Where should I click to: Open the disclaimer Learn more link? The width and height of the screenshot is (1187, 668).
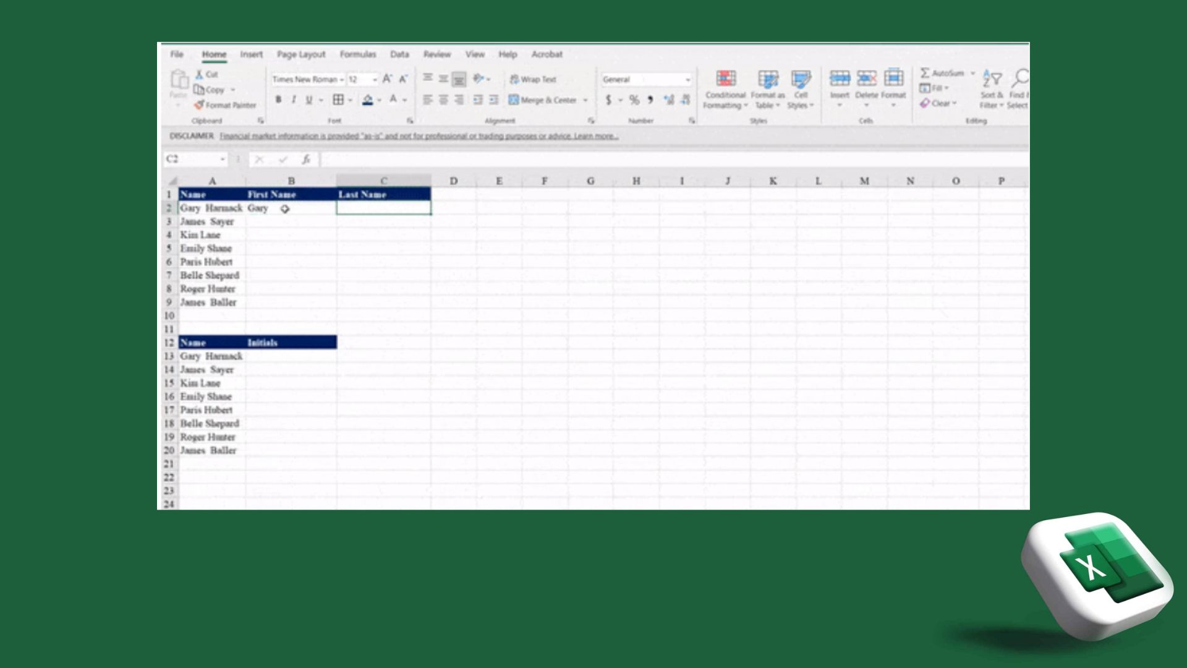coord(596,136)
